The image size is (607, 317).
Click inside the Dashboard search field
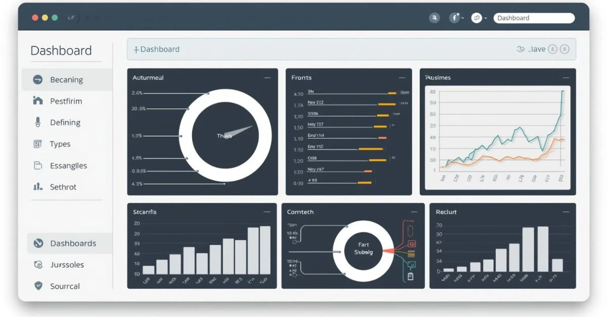[534, 18]
